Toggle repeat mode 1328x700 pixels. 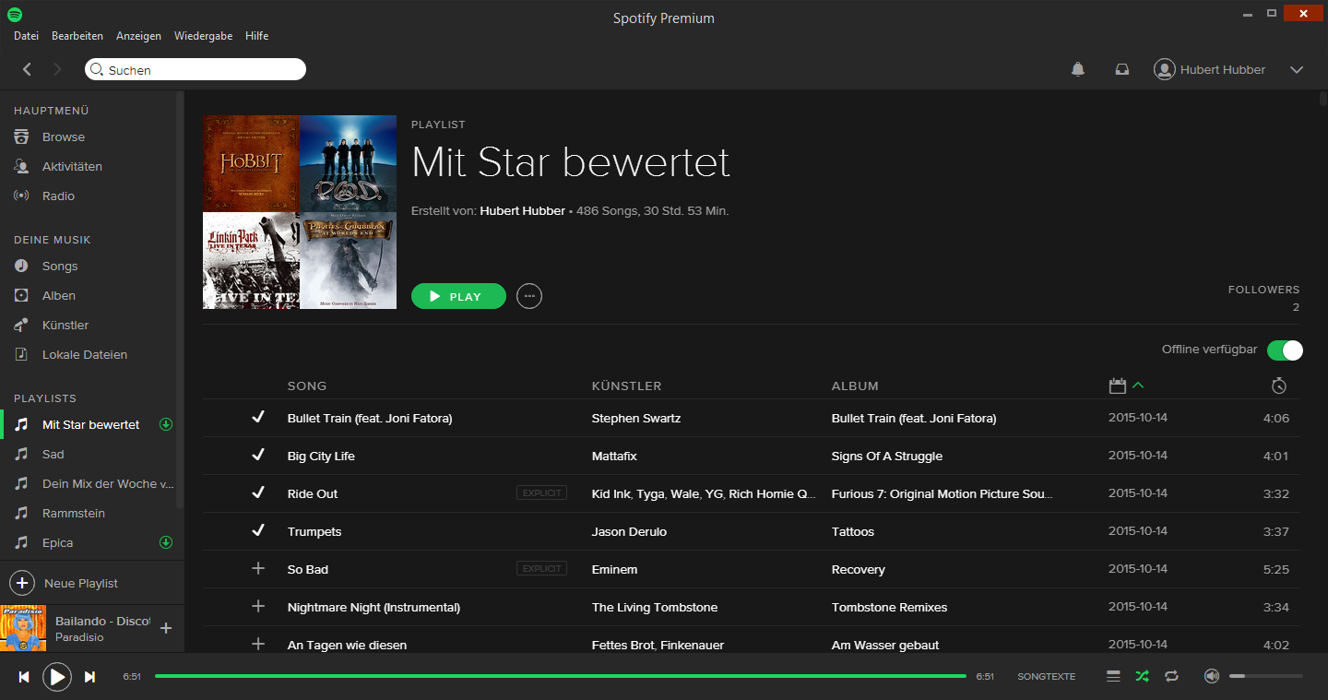pyautogui.click(x=1171, y=676)
